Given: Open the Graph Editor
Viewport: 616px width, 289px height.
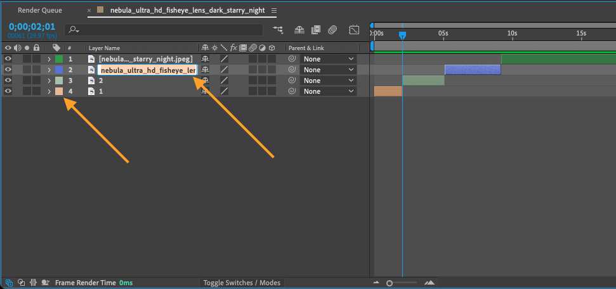Looking at the screenshot, I should pos(354,29).
